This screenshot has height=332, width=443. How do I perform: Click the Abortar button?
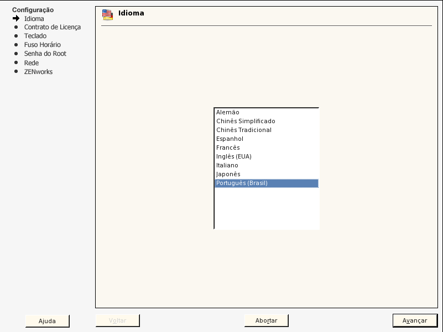coord(266,320)
